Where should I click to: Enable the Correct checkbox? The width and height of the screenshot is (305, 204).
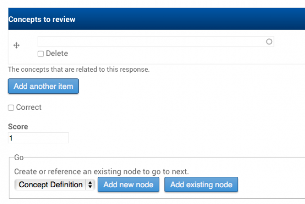(11, 107)
